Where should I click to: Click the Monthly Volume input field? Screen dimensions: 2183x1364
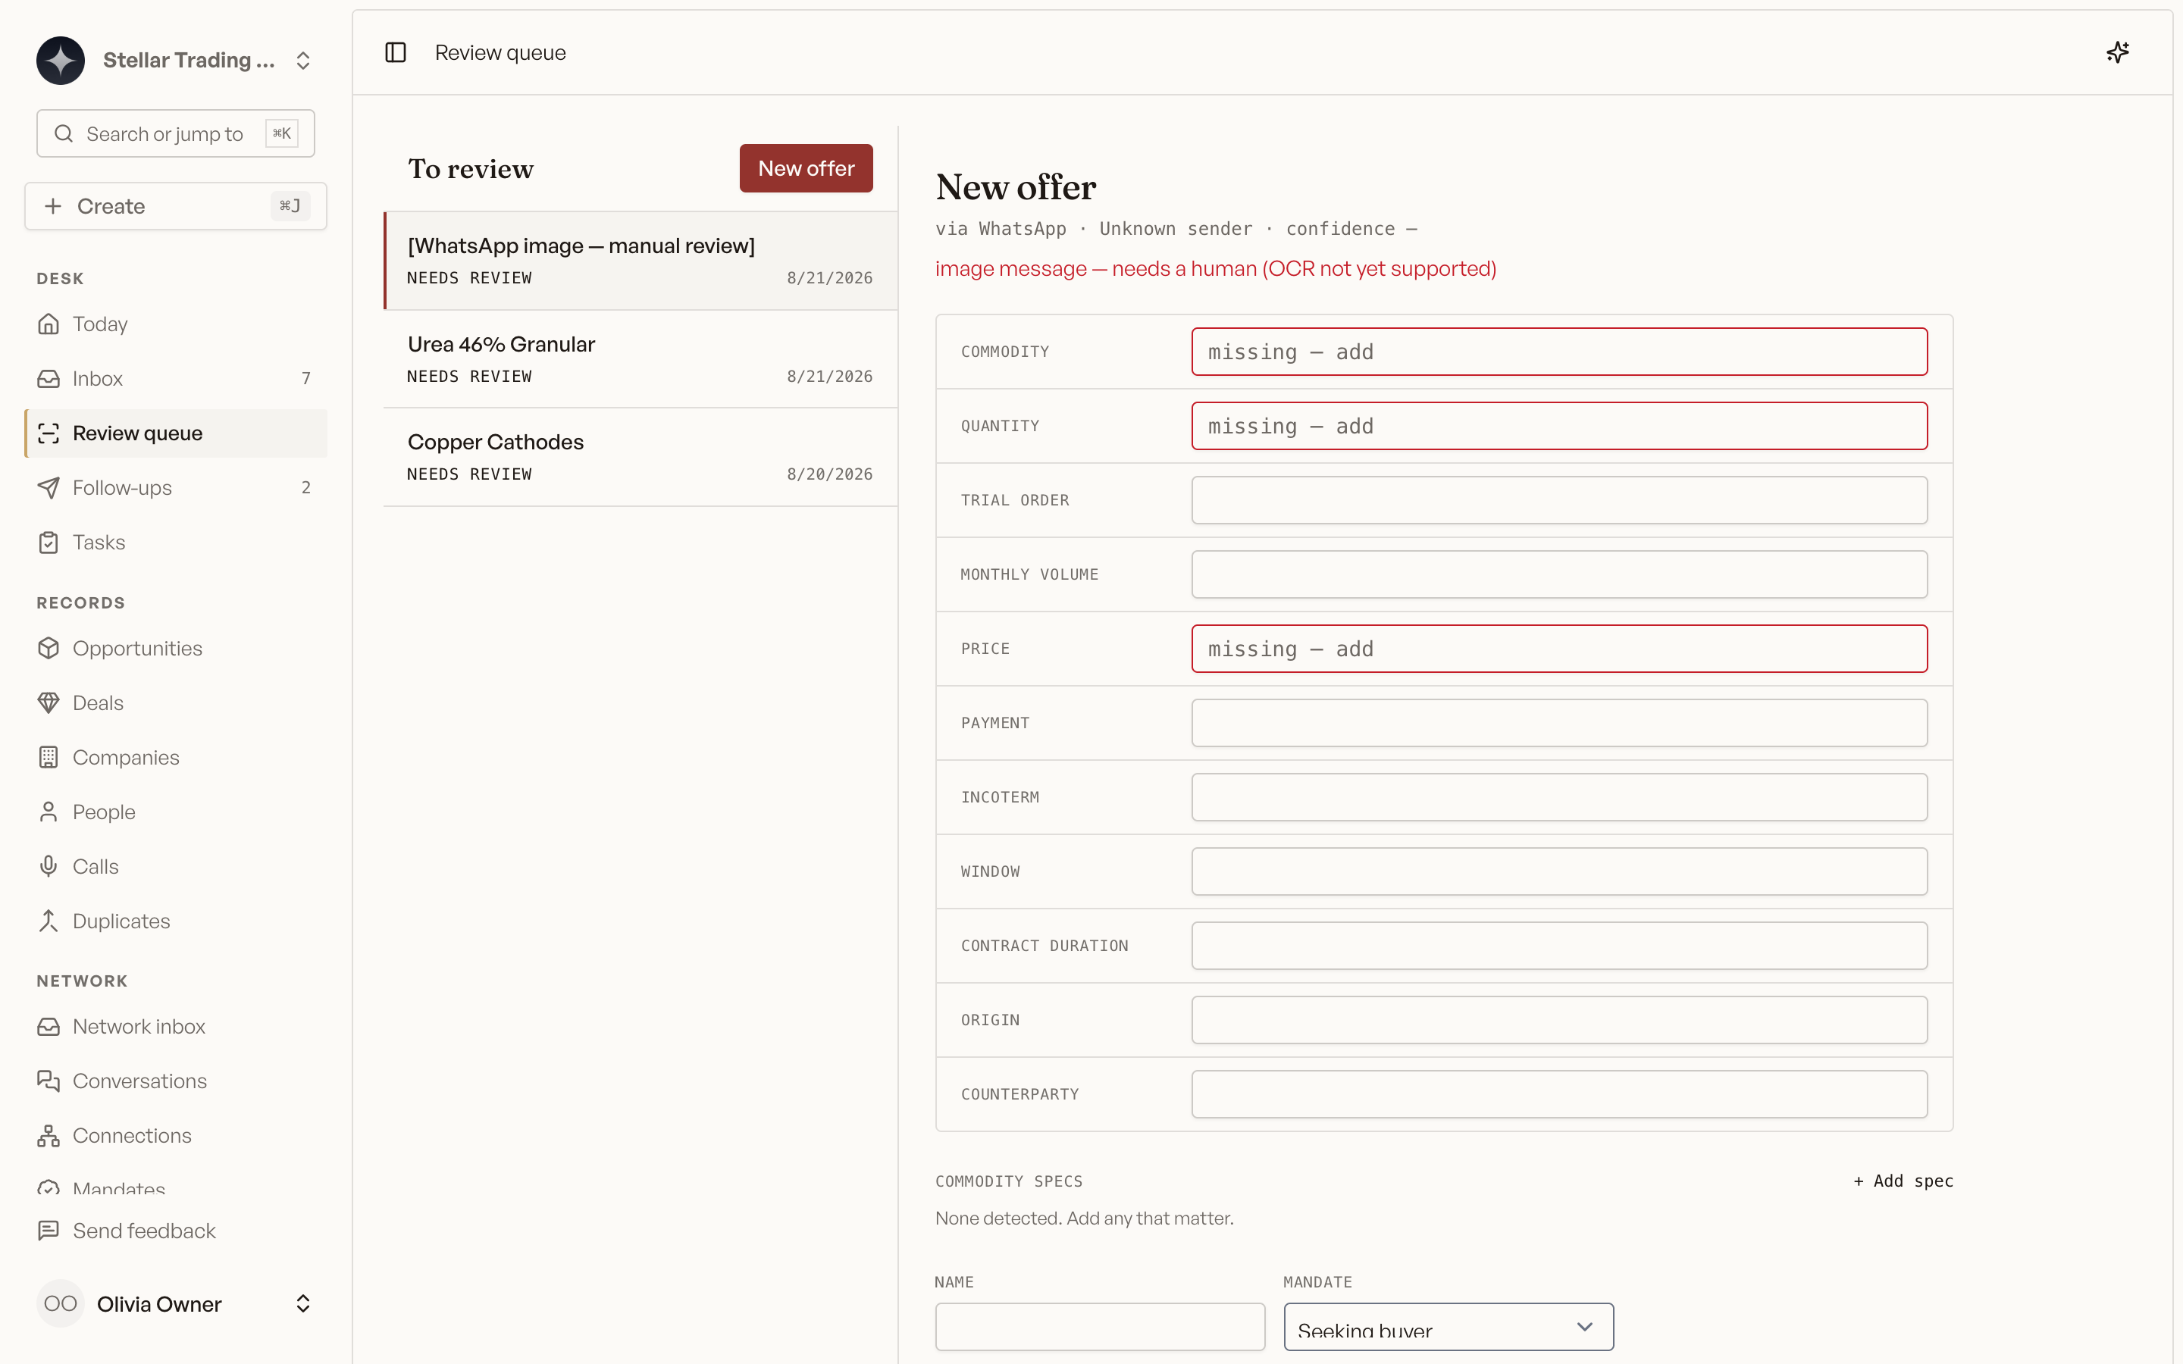pos(1558,574)
